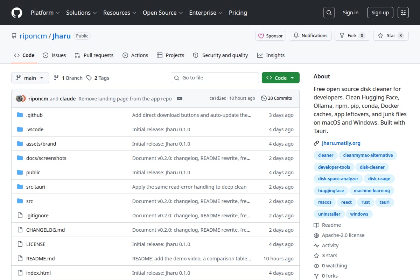
Task: Click the license scale icon
Action: (x=316, y=235)
